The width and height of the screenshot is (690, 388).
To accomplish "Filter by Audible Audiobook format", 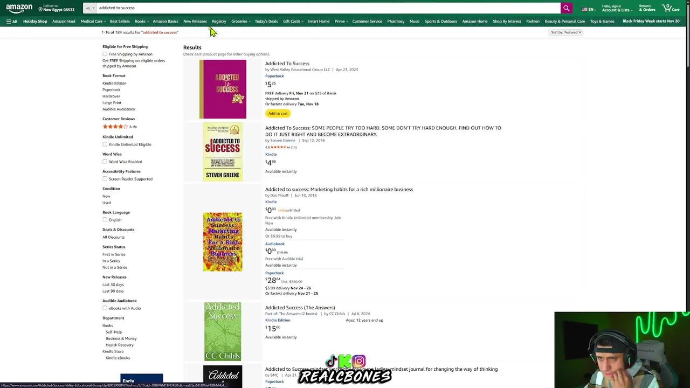I will click(x=119, y=109).
